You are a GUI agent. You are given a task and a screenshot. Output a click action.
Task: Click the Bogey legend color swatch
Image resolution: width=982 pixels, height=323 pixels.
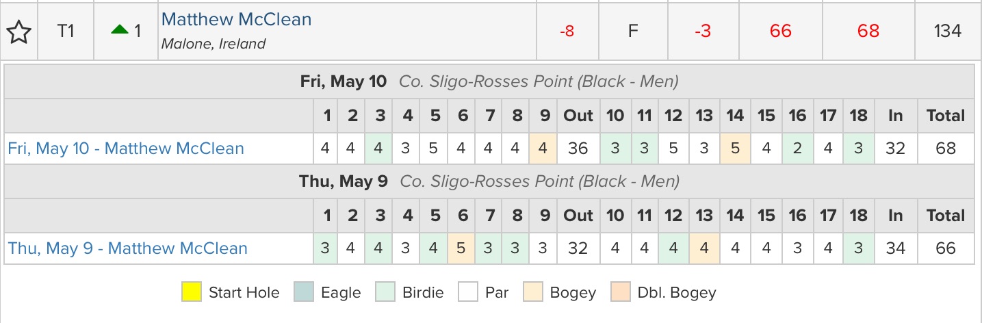[533, 293]
